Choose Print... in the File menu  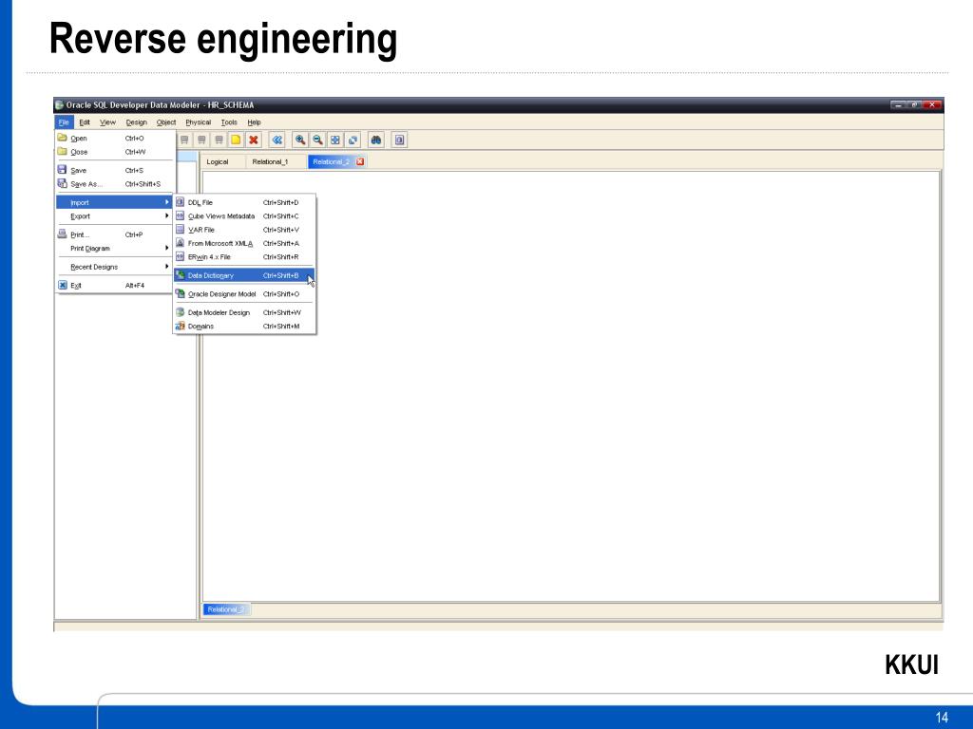(x=114, y=235)
